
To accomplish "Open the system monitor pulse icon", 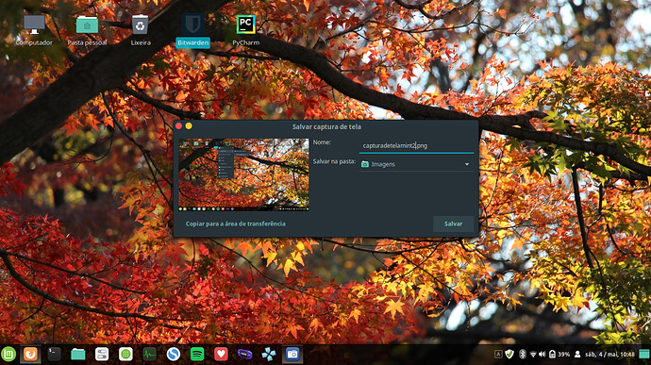I will [149, 355].
